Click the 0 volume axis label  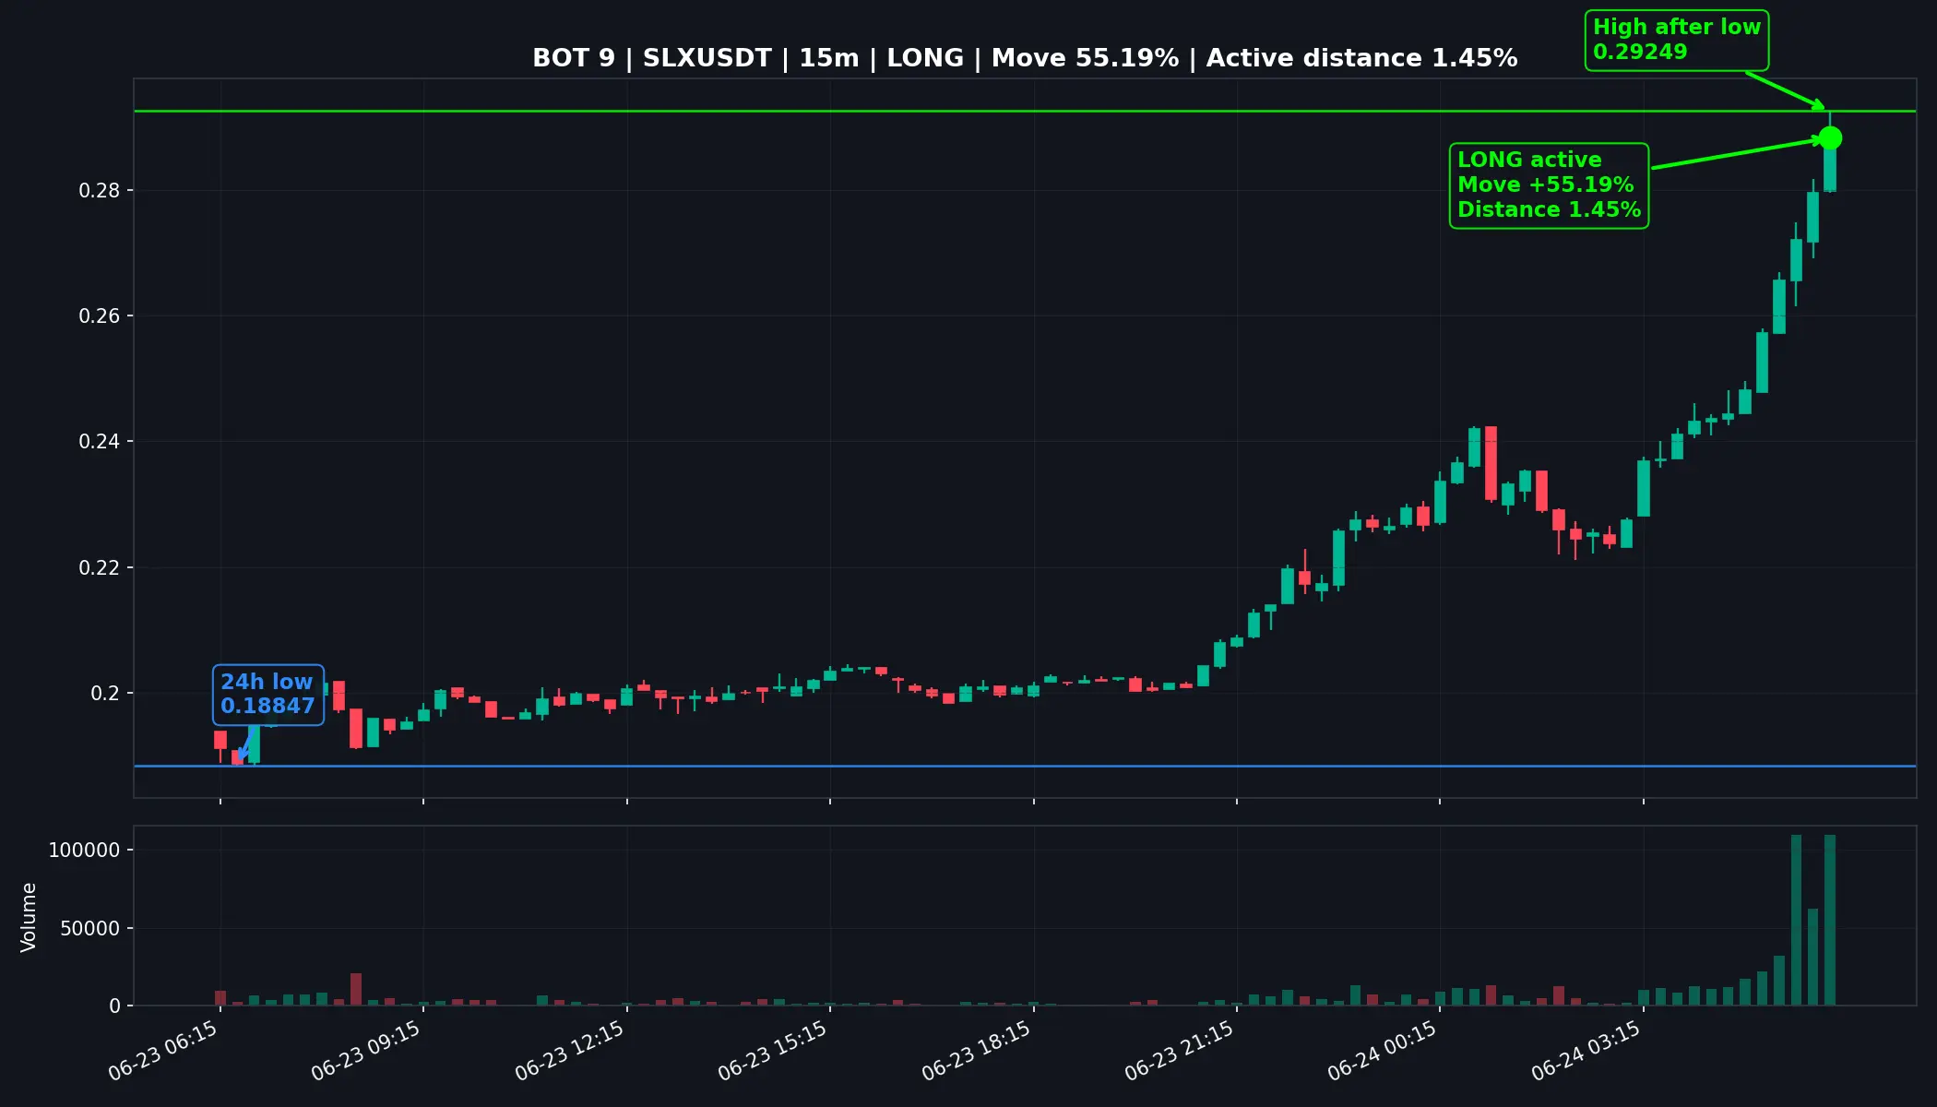pyautogui.click(x=115, y=1006)
